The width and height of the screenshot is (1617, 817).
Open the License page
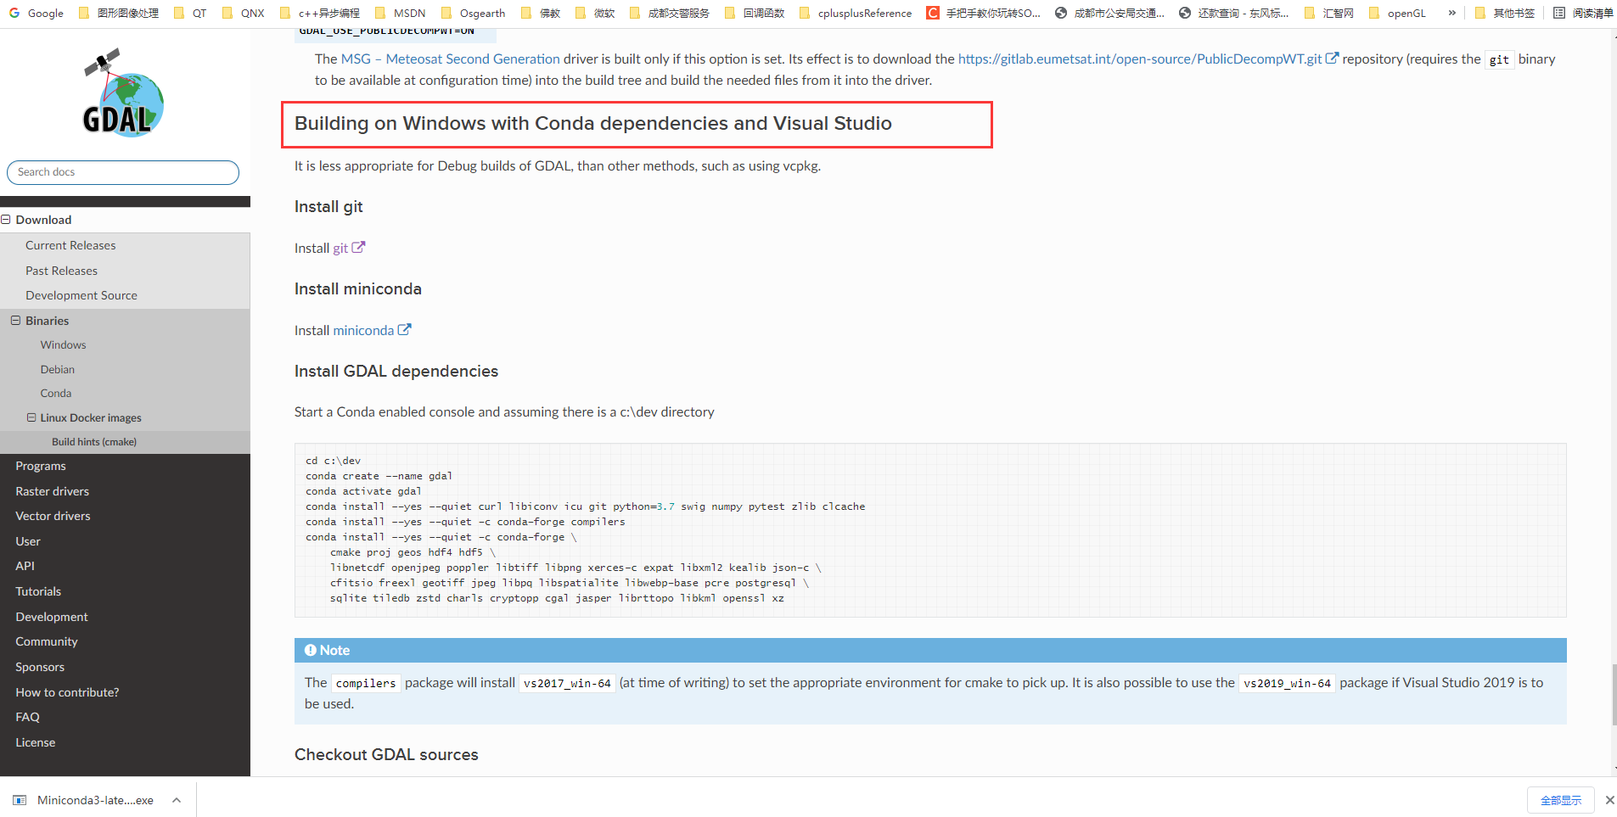tap(36, 742)
